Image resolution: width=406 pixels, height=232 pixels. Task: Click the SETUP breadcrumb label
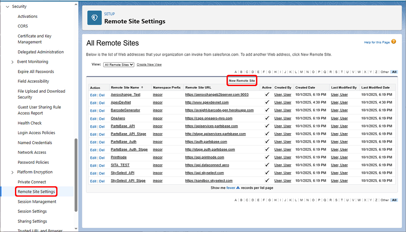[x=109, y=14]
